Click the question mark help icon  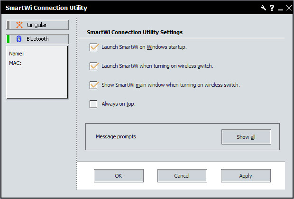point(272,8)
